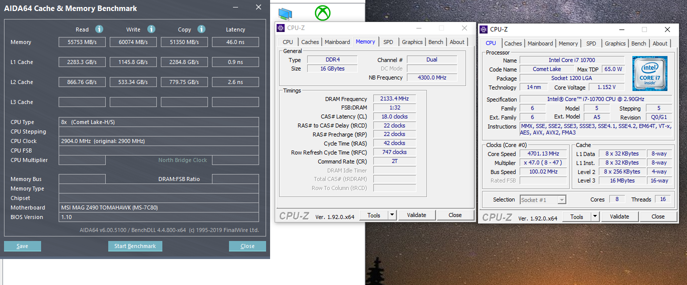687x285 pixels.
Task: Select Memory tab in right CPU-Z window
Action: [568, 43]
